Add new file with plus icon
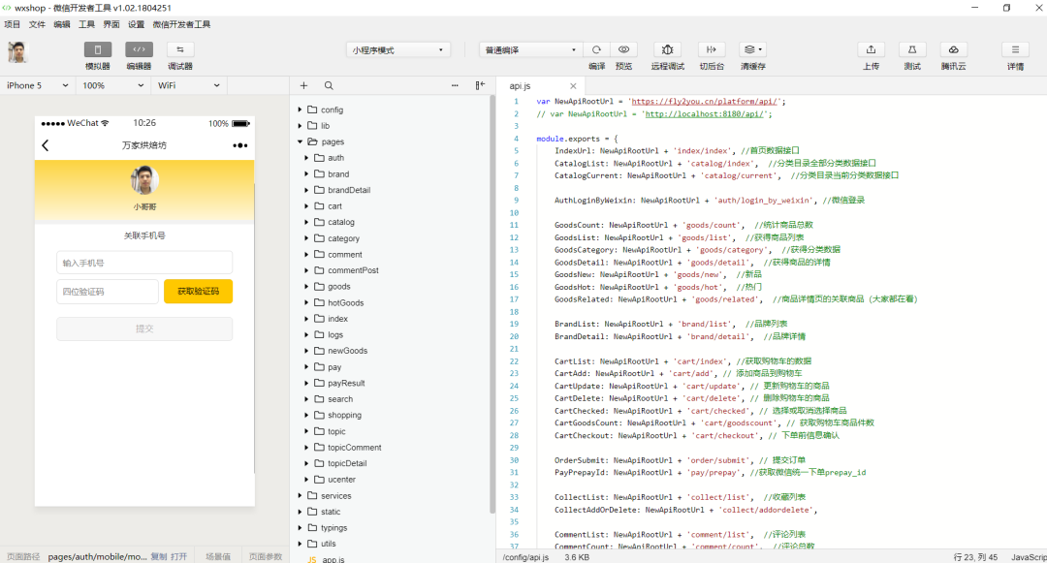1047x563 pixels. (304, 85)
